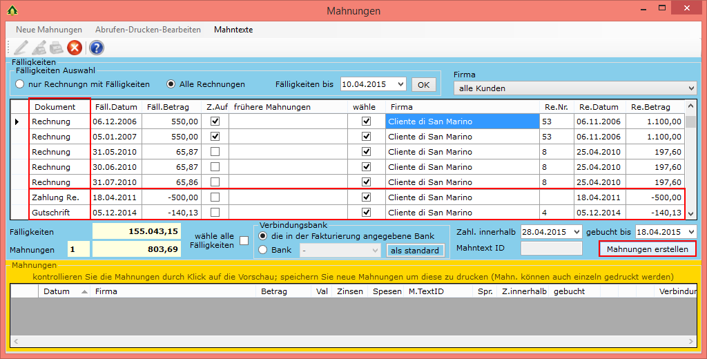Select the 'Bank' radio button
The width and height of the screenshot is (707, 359).
pyautogui.click(x=263, y=250)
